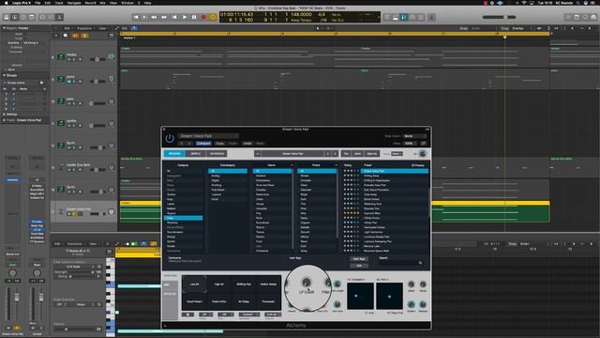This screenshot has height=338, width=600.
Task: Click the previous setting arrow in the Alchemy header
Action: pos(182,144)
